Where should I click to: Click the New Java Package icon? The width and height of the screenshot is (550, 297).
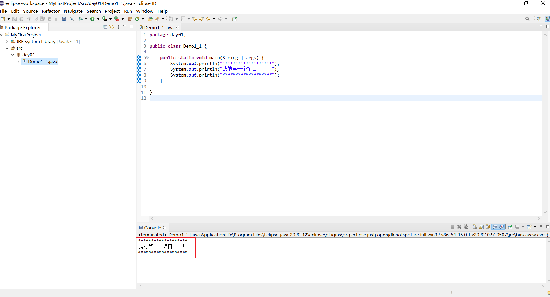click(x=130, y=19)
